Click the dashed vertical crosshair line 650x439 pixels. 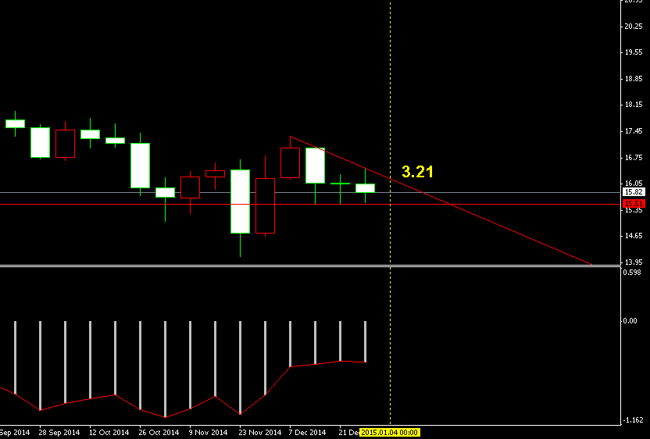pyautogui.click(x=390, y=94)
